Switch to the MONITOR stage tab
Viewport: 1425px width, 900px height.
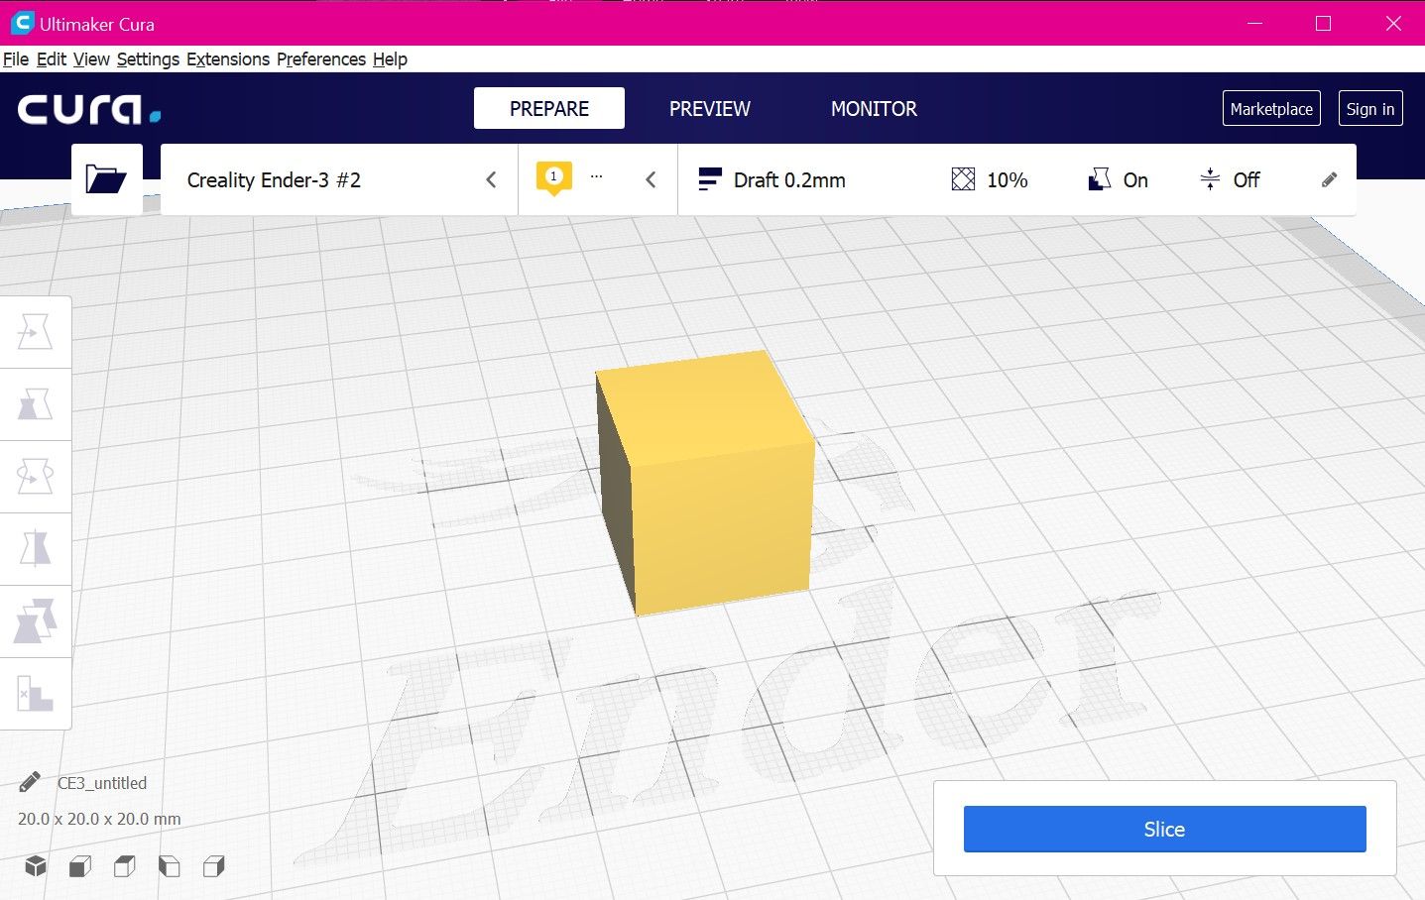(874, 108)
